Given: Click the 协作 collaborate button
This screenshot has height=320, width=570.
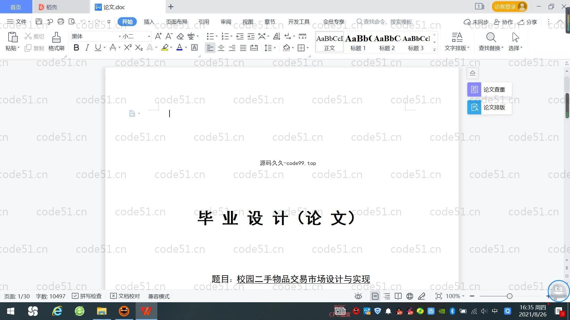Looking at the screenshot, I should (503, 22).
